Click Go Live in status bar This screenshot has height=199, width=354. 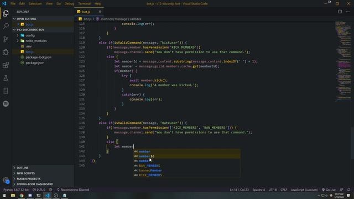(329, 190)
